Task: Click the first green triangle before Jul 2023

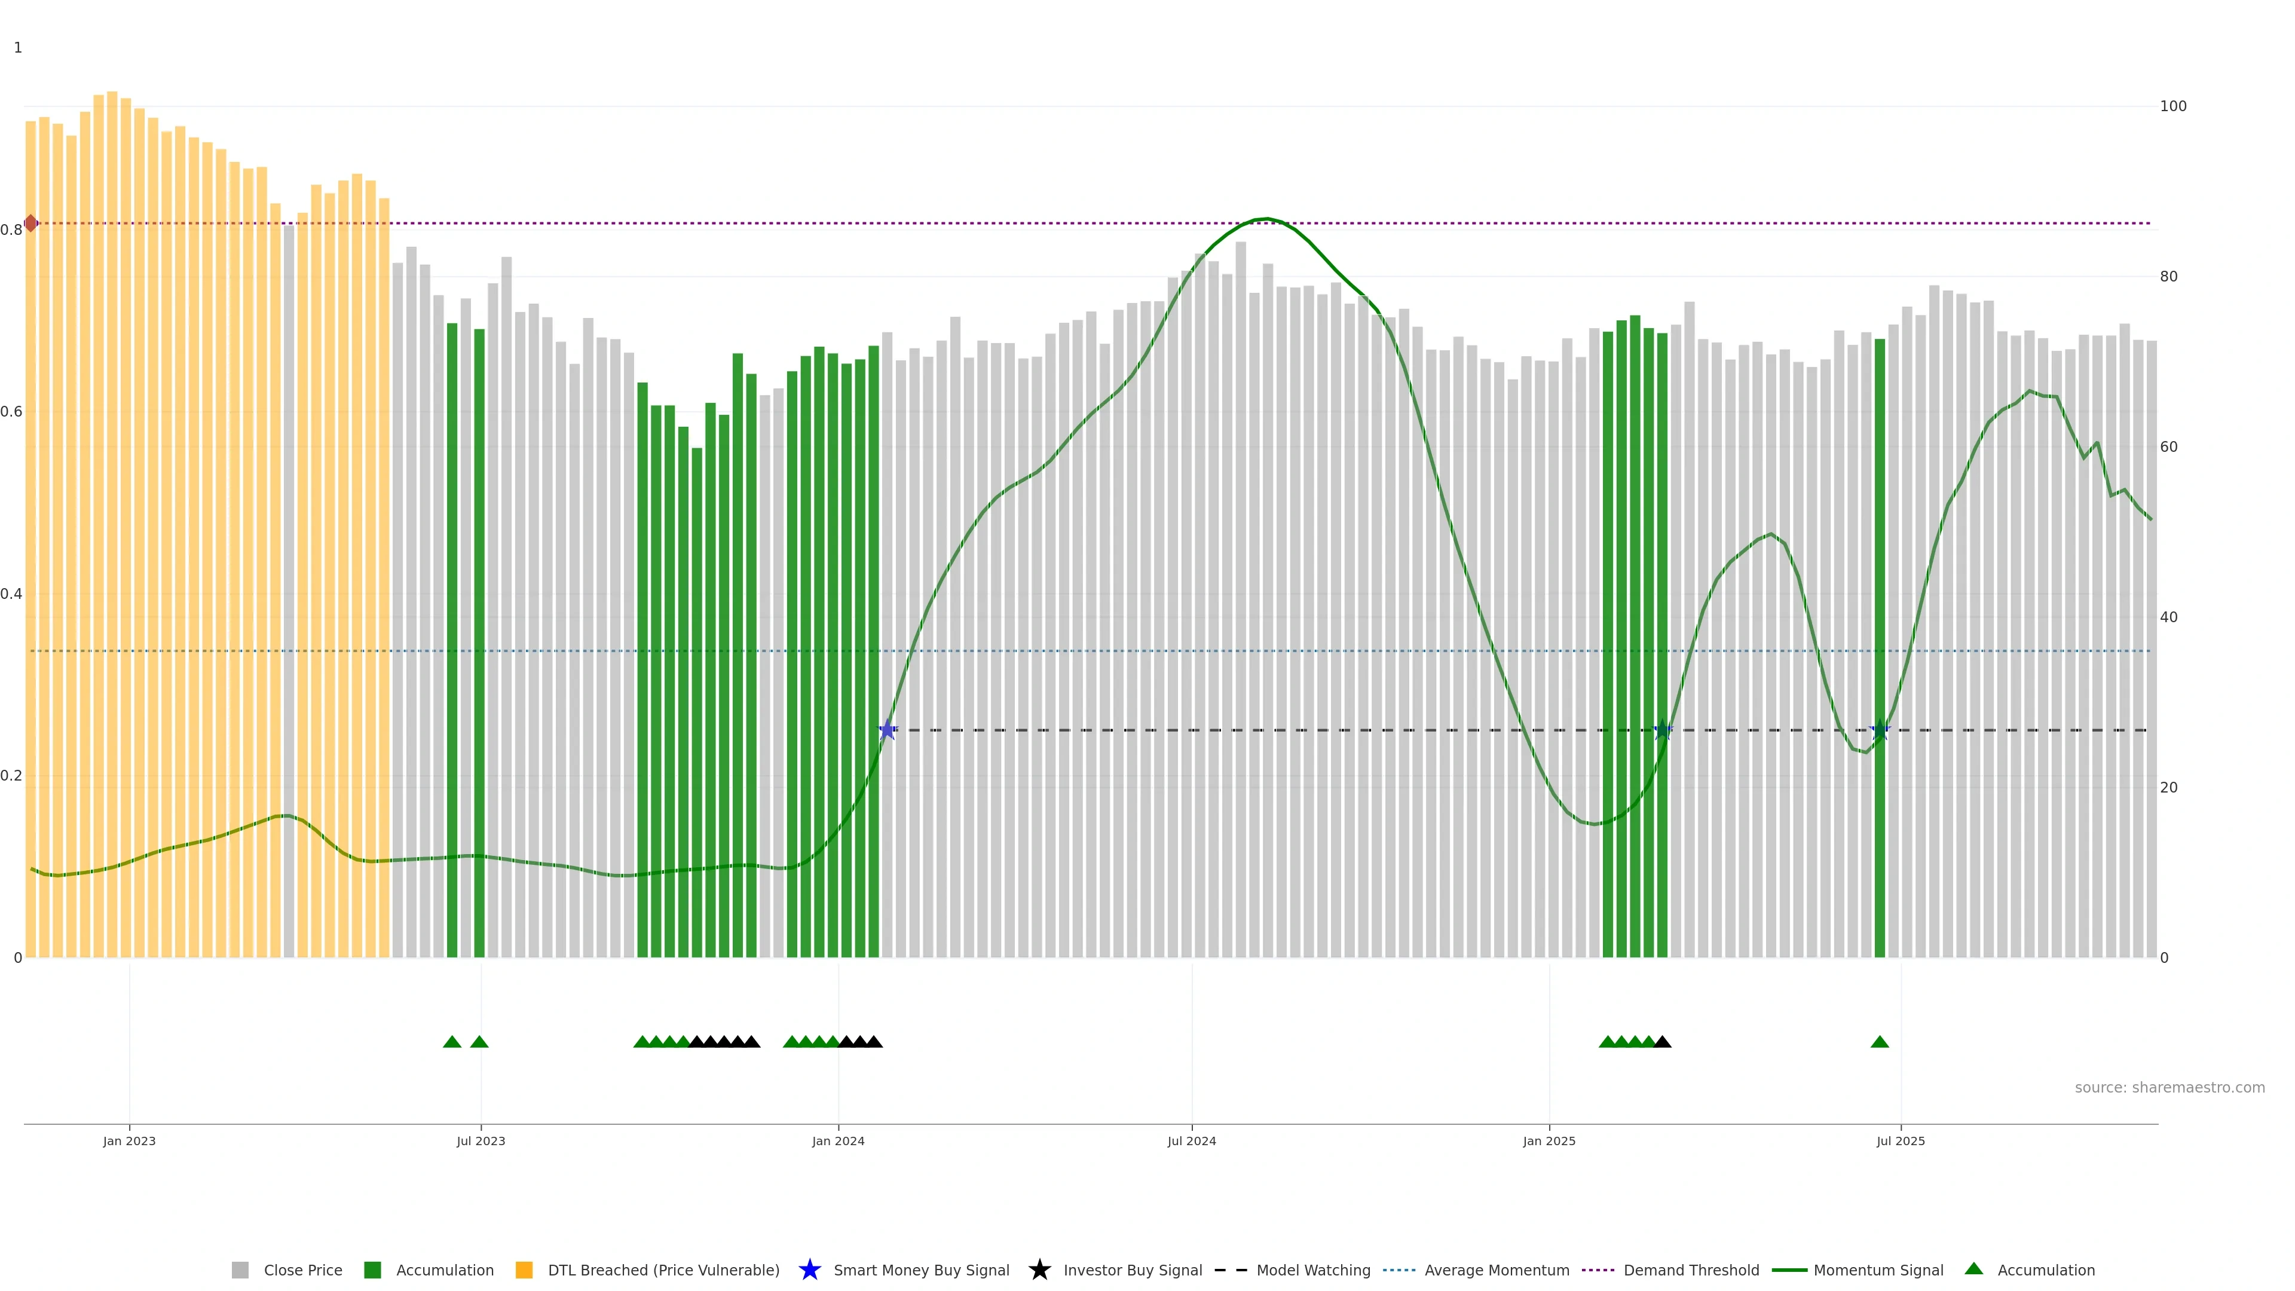Action: 452,1042
